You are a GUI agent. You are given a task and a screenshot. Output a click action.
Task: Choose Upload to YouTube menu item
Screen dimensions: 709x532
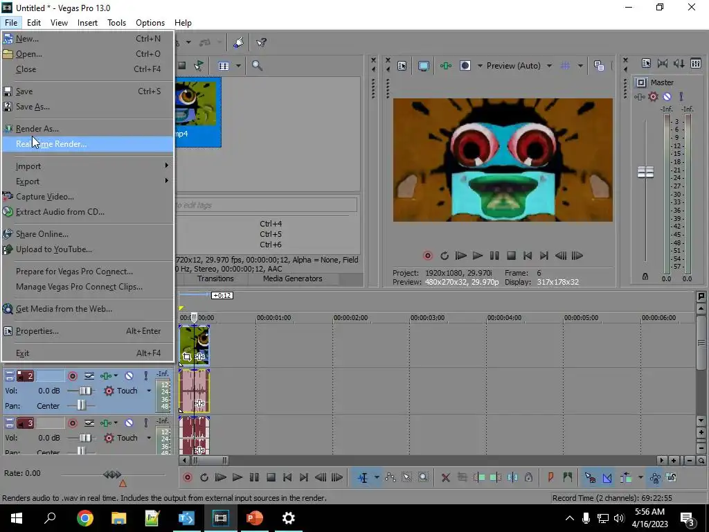[x=88, y=249]
